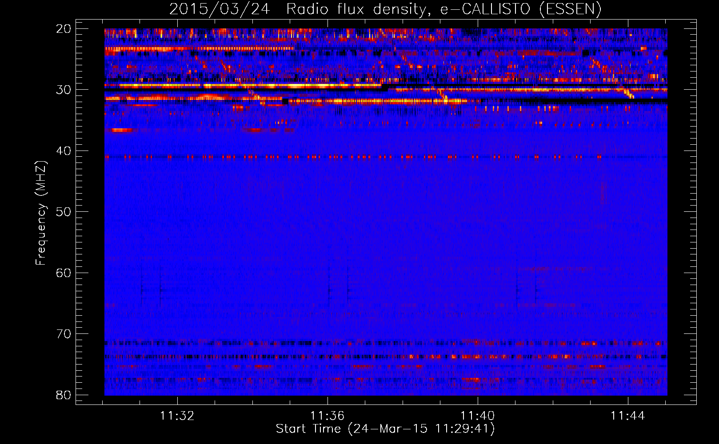Click the 30 MHz frequency tick label

pyautogui.click(x=64, y=90)
